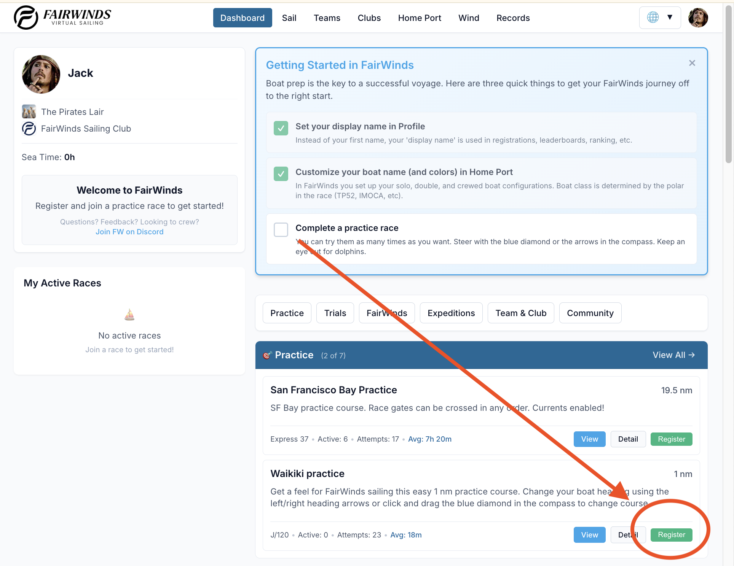Click the user avatar in top-right corner
734x566 pixels.
point(698,17)
